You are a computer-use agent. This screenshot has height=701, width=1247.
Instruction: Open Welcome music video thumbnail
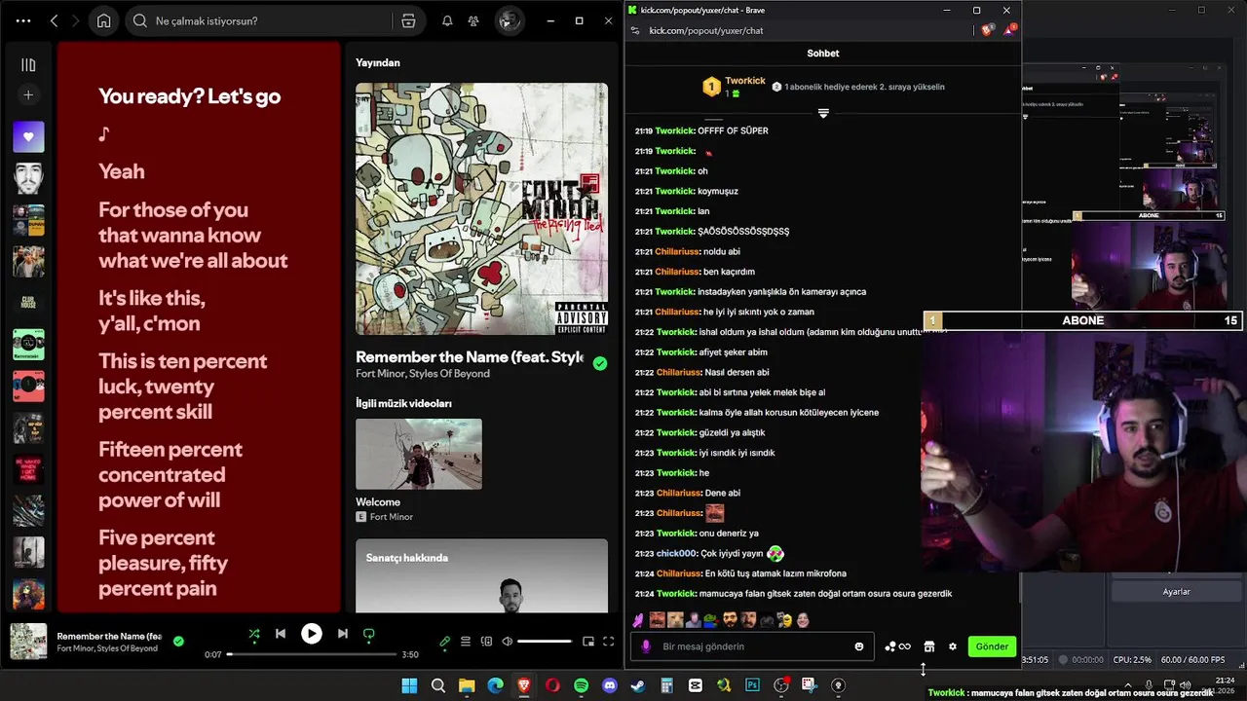tap(419, 454)
